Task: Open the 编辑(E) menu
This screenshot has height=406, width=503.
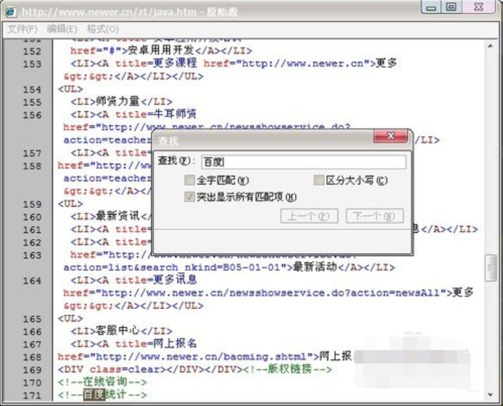Action: tap(62, 29)
